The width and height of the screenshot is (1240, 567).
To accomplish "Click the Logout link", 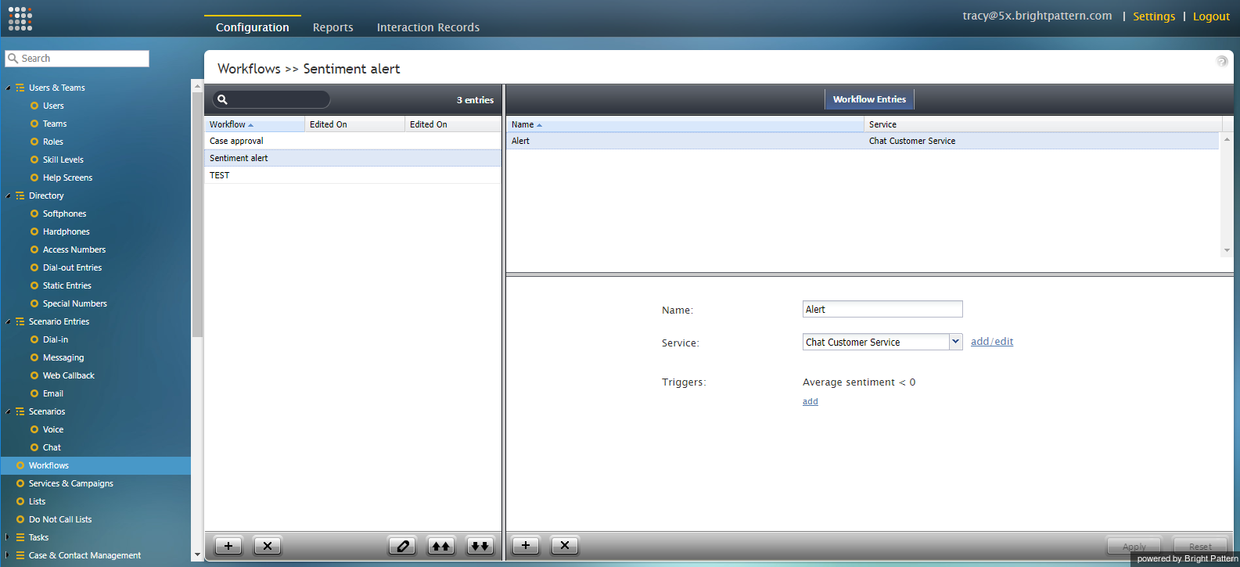I will click(1210, 16).
